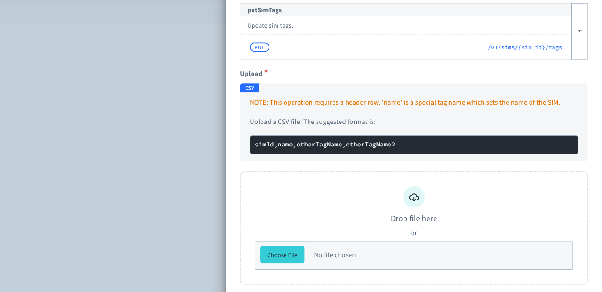This screenshot has height=292, width=602.
Task: Click the cloud upload icon
Action: (413, 197)
